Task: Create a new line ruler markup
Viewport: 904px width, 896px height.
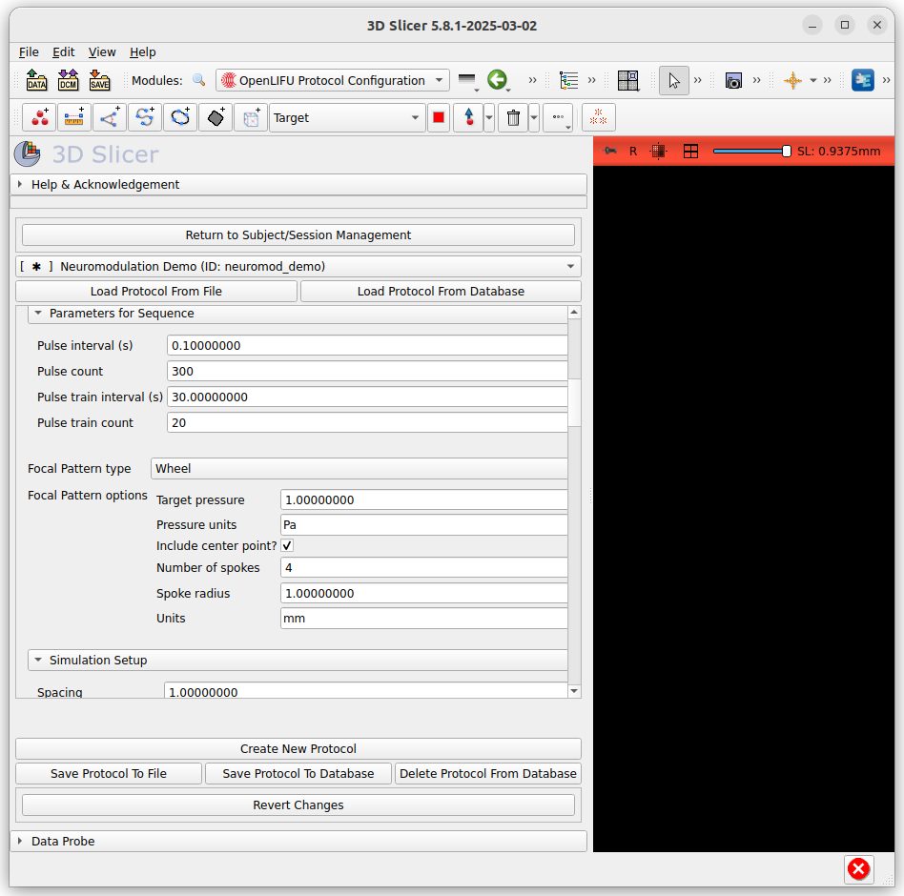Action: (x=73, y=117)
